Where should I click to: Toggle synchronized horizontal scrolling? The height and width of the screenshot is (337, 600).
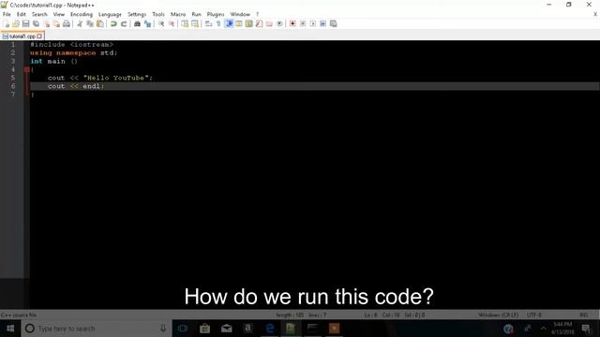[195, 23]
